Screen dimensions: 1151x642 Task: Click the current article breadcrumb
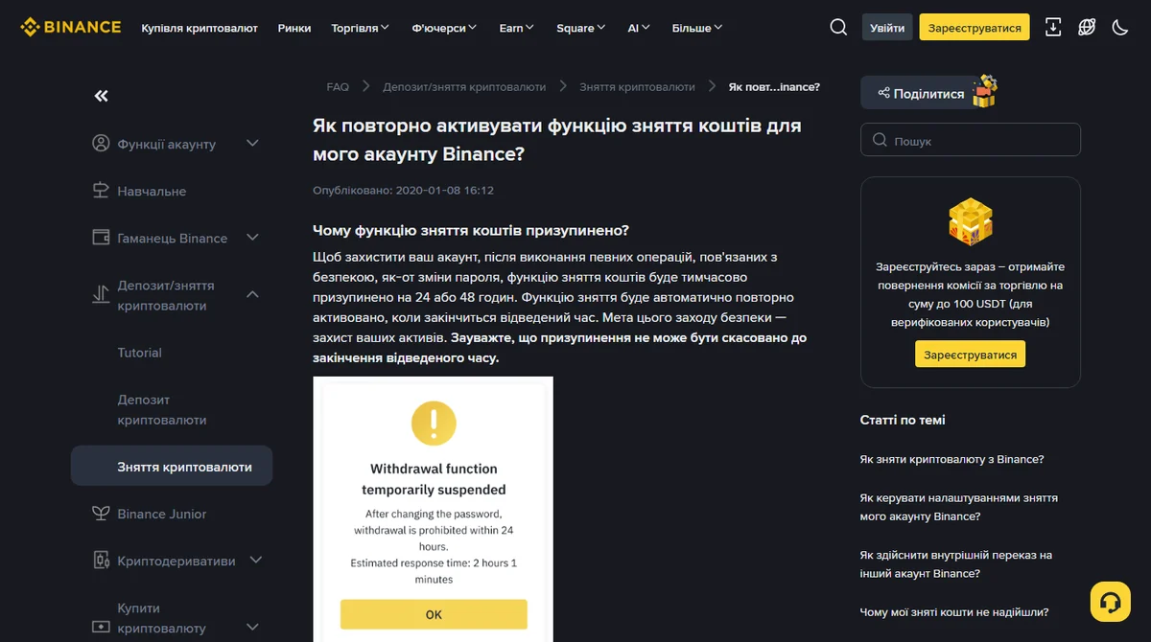tap(774, 86)
